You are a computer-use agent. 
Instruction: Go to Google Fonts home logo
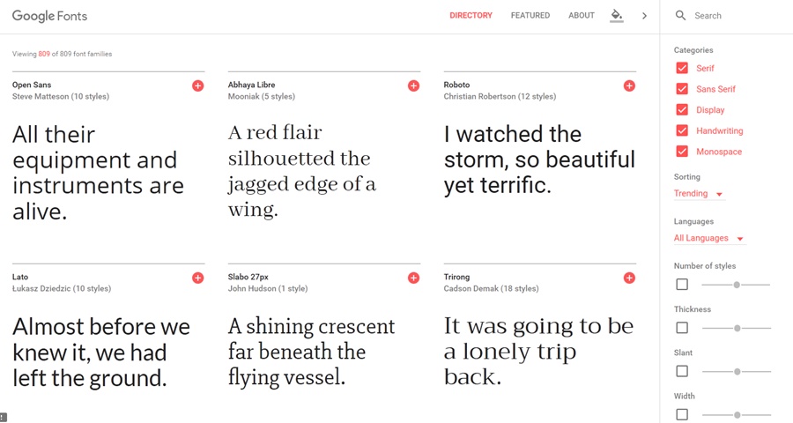pos(49,16)
